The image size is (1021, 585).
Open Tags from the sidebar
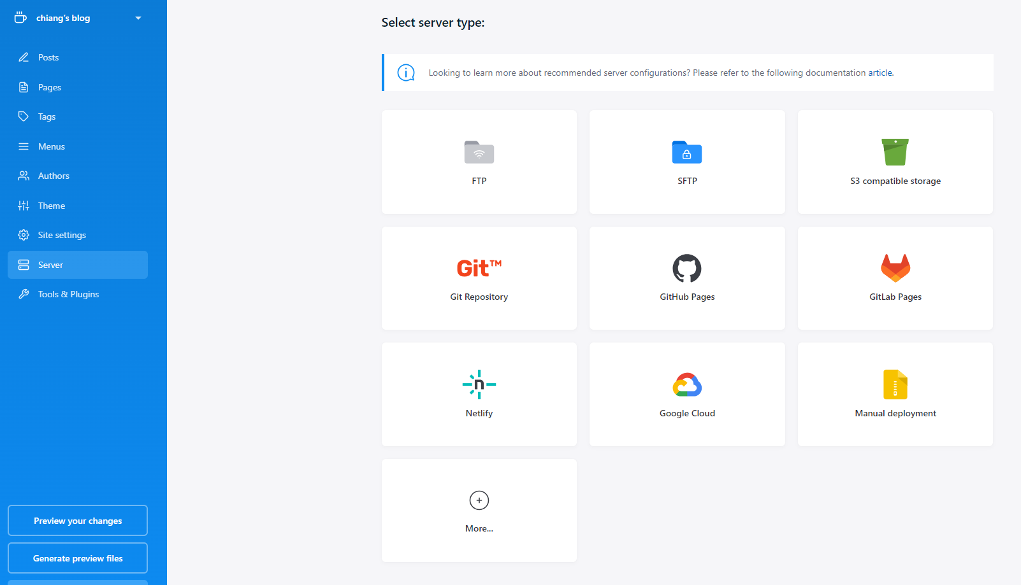[47, 116]
